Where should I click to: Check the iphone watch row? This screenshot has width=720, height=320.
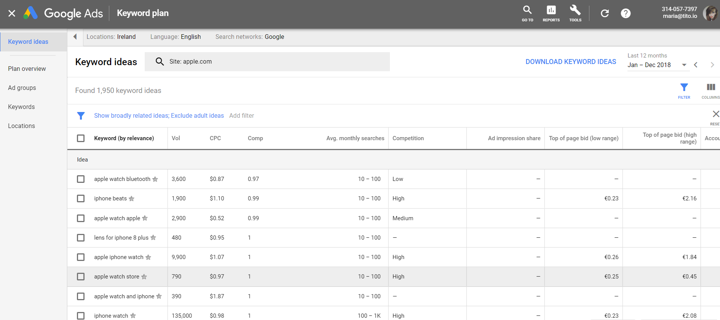(81, 316)
